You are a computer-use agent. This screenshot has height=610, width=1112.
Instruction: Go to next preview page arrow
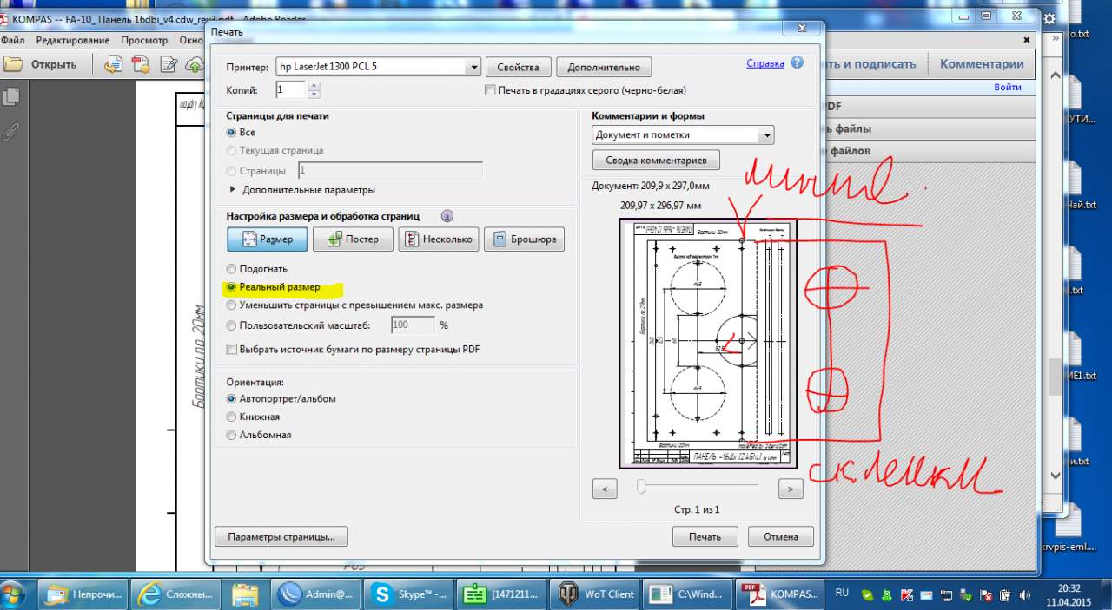(x=790, y=489)
